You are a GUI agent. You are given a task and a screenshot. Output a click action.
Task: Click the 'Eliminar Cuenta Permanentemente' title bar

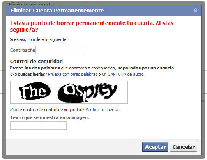[x=104, y=11]
